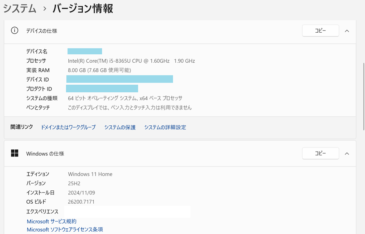Screen dimensions: 365x234
Task: Open ドメインまたはワークグループ link
Action: pos(68,127)
